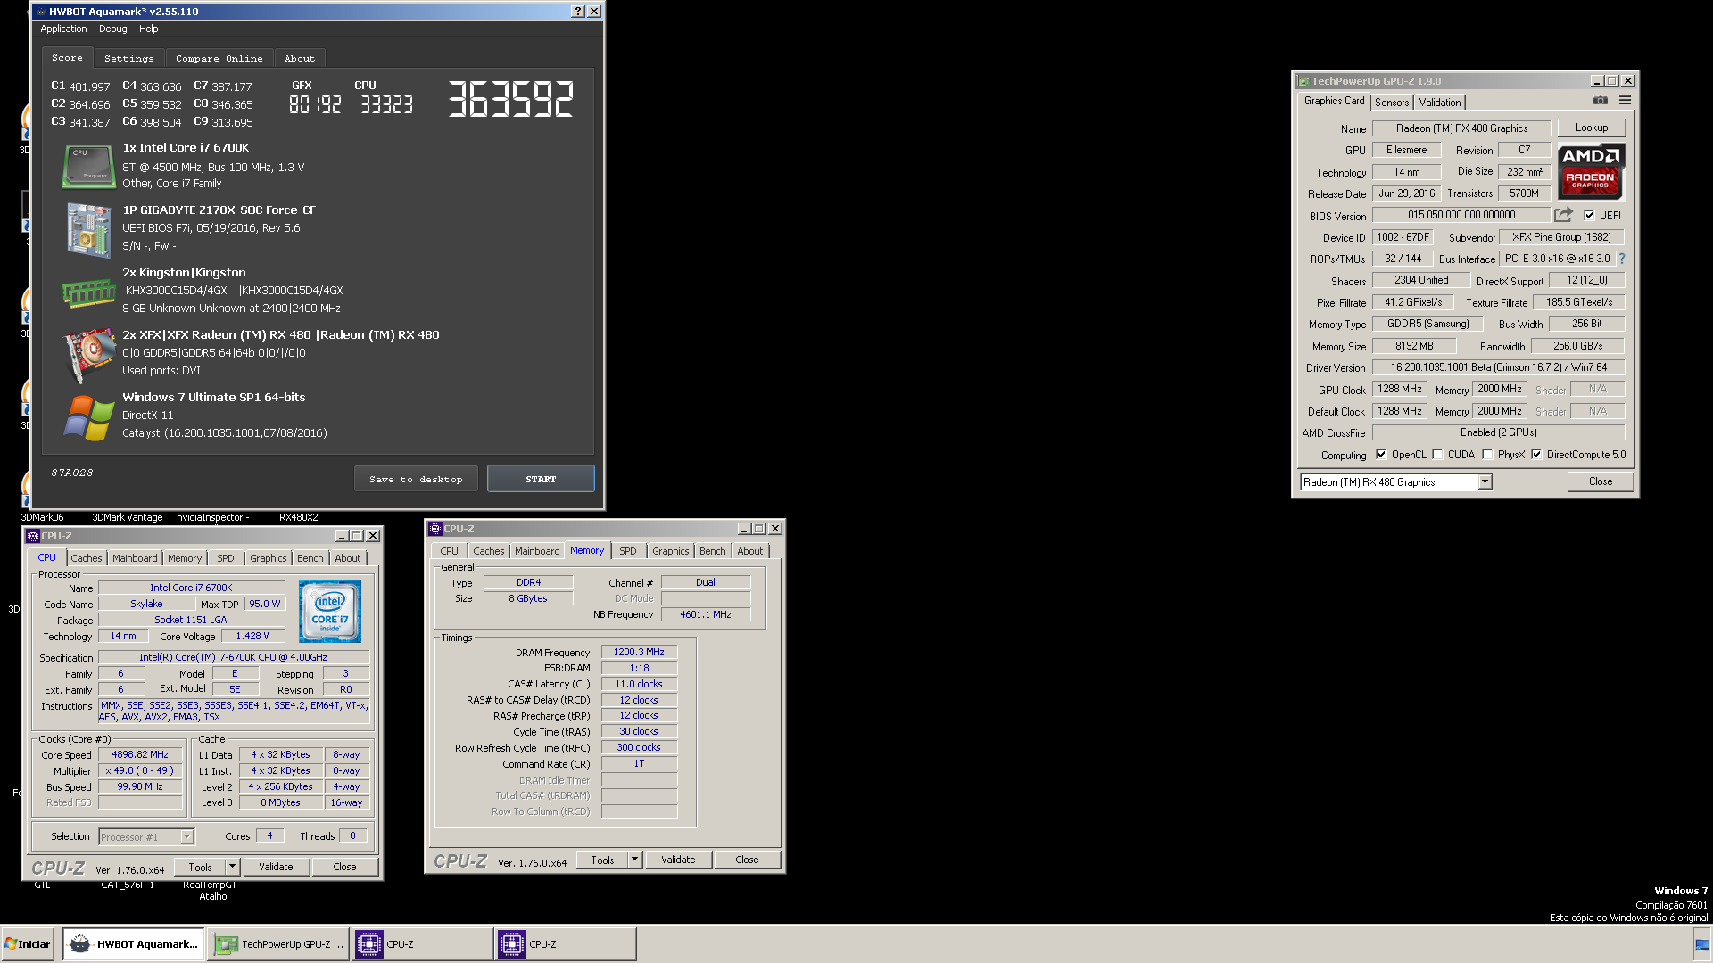Click Save to desktop button

[416, 479]
